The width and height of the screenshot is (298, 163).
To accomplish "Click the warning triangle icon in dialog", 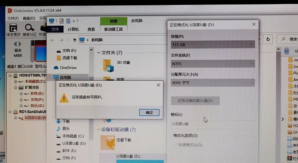I will [x=64, y=98].
